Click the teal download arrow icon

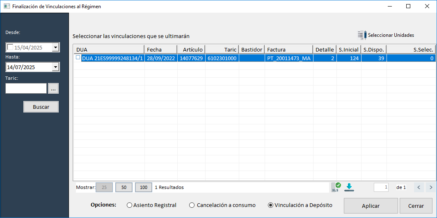click(x=349, y=187)
